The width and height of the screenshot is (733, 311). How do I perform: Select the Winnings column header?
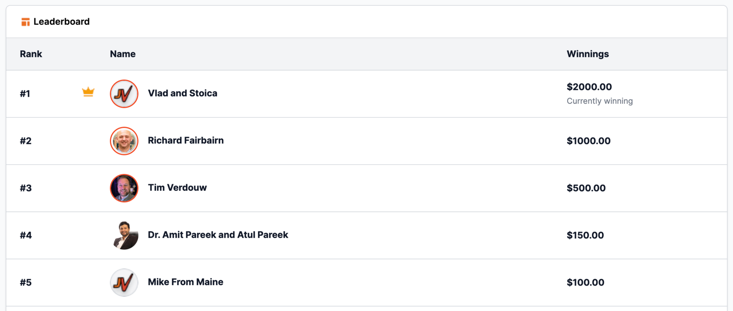(588, 54)
